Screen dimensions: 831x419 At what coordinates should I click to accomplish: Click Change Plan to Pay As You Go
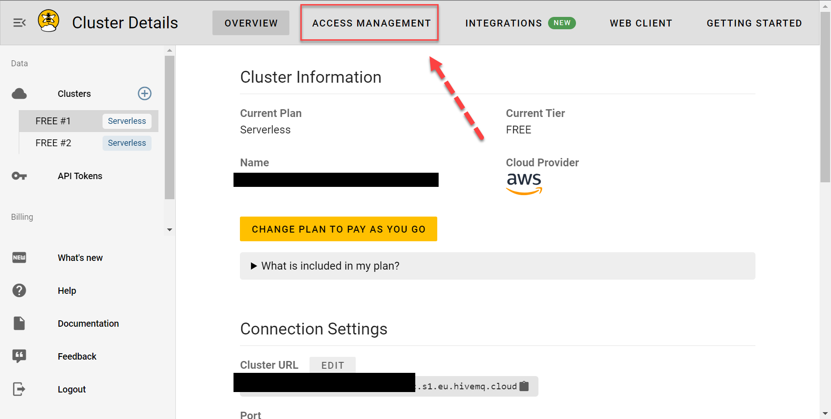[x=338, y=229]
